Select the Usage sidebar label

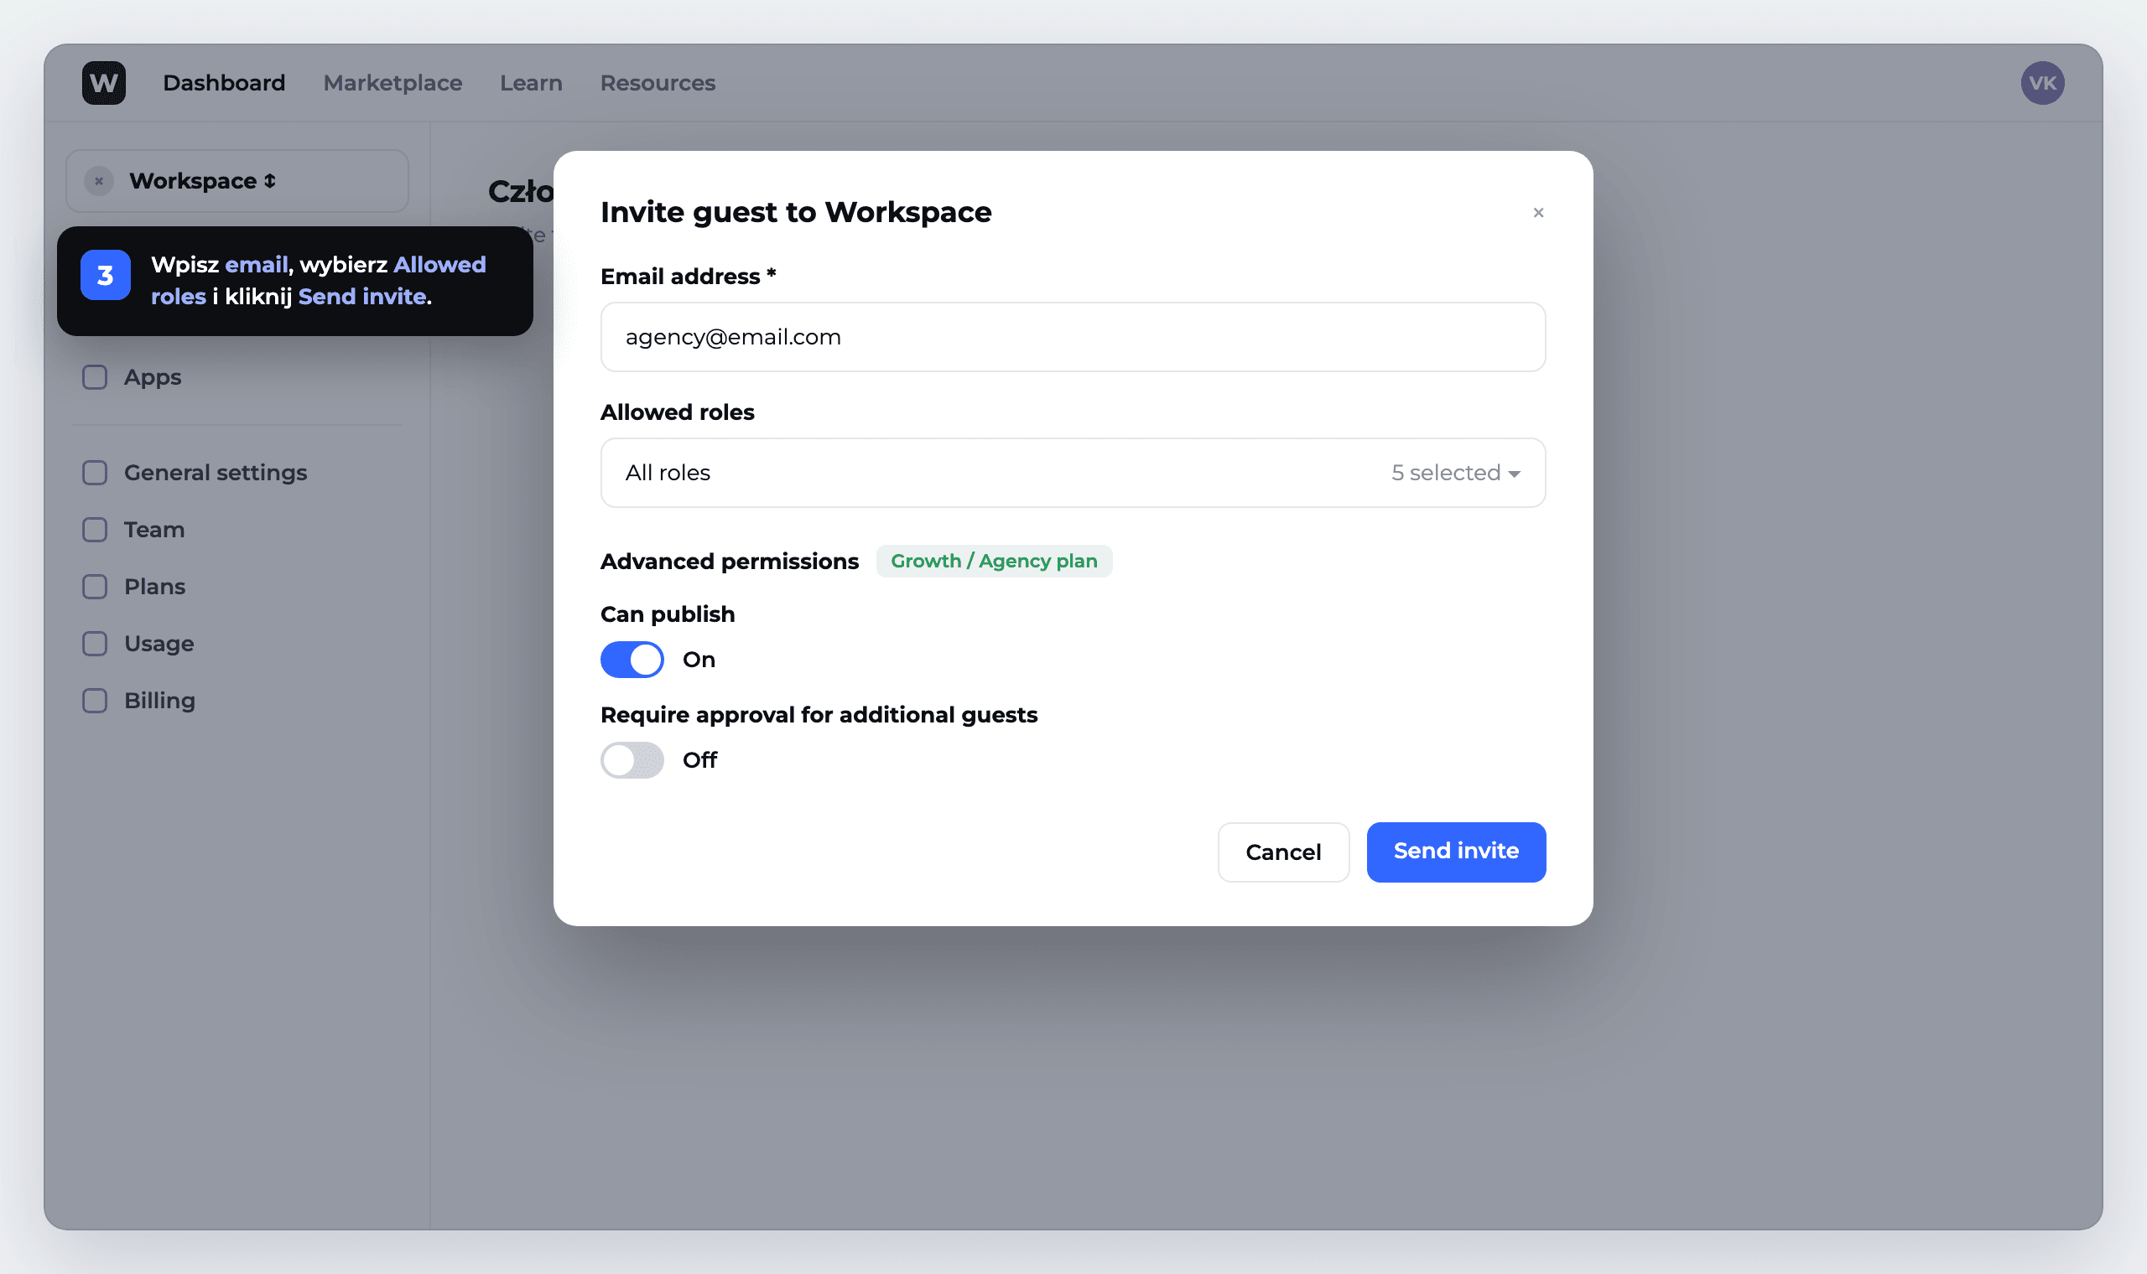[159, 644]
